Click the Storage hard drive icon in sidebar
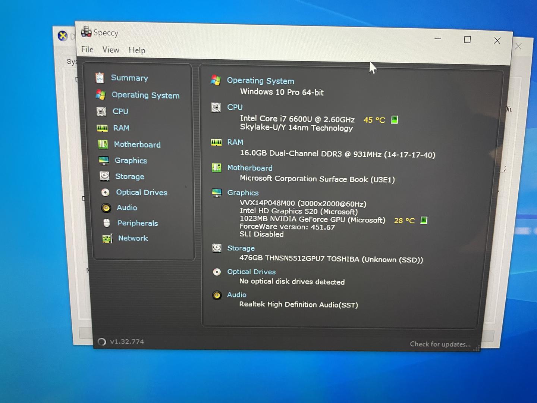The height and width of the screenshot is (403, 537). 104,176
